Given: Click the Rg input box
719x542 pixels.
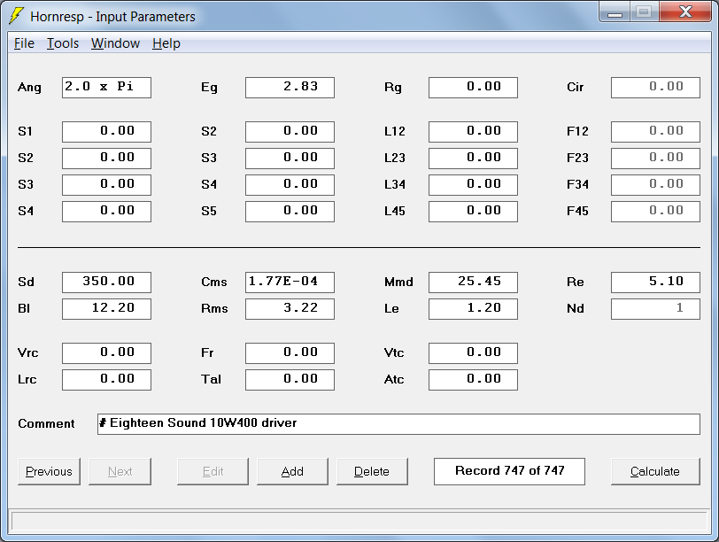Looking at the screenshot, I should [x=473, y=88].
